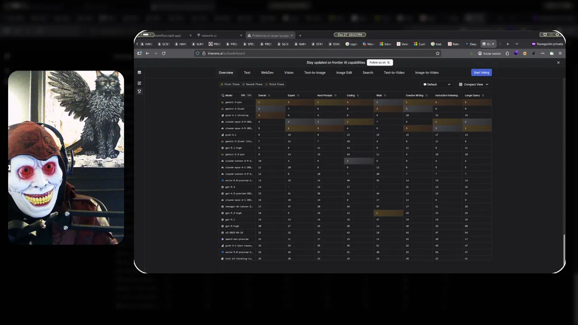Select the Image Edit tab
578x325 pixels.
click(344, 73)
